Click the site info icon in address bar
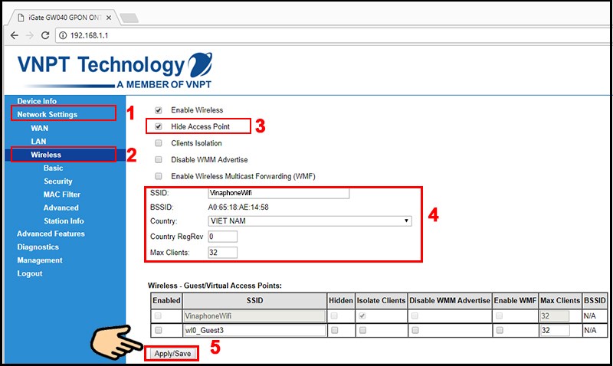The width and height of the screenshot is (613, 366). point(63,35)
